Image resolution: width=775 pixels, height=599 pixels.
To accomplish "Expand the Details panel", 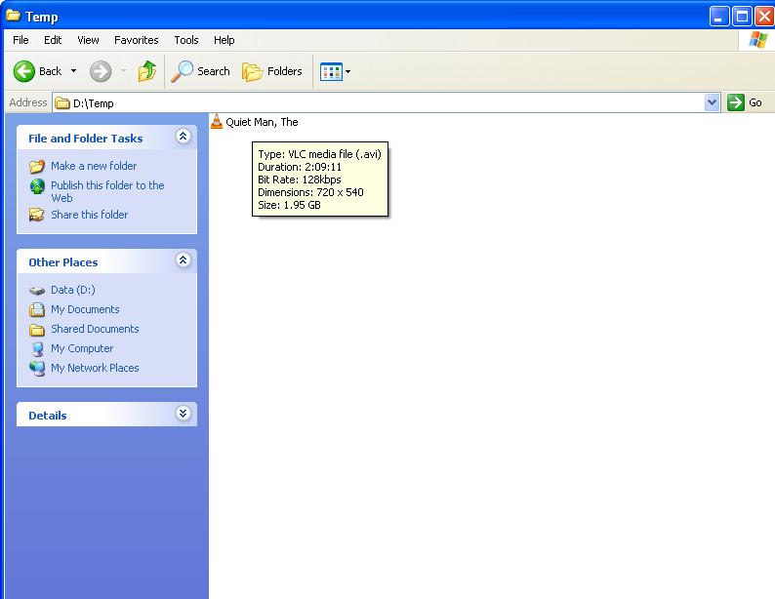I will click(183, 414).
